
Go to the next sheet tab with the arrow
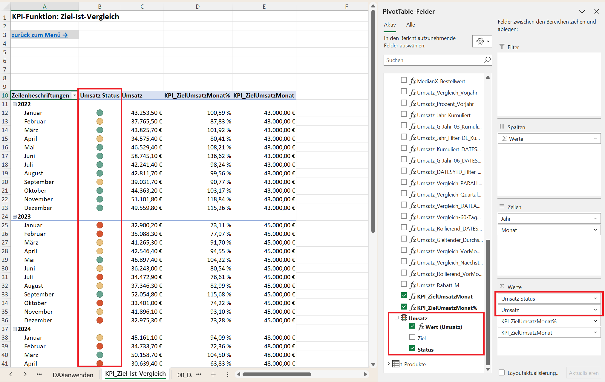pyautogui.click(x=25, y=374)
